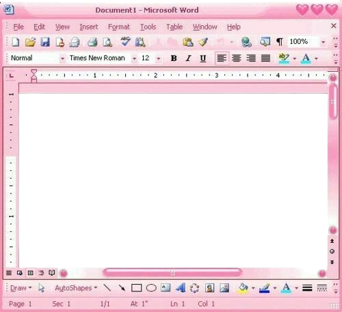Screen dimensions: 342x312
Task: Open the AutoShapes dropdown
Action: 76,288
